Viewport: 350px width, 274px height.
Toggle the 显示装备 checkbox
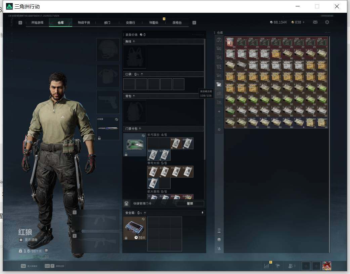click(x=21, y=240)
